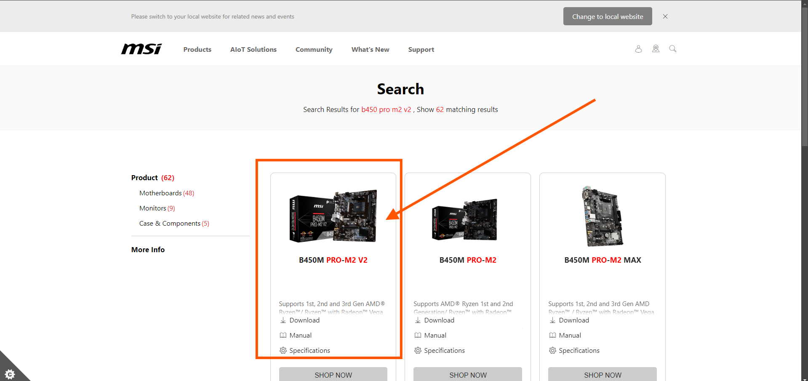The height and width of the screenshot is (381, 808).
Task: Open Specifications link text for B450M PRO-M2 MAX
Action: click(579, 351)
